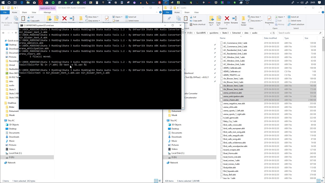Click the Properties icon in audio window

click(269, 18)
